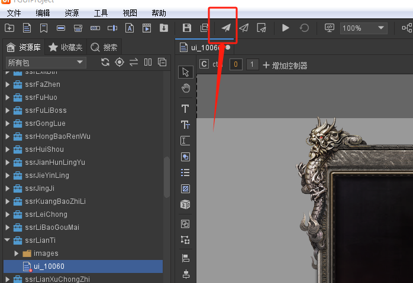Select the text tool in side toolbar

pyautogui.click(x=185, y=109)
